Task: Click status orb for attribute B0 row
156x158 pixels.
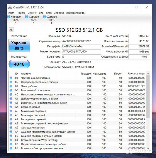Action: pyautogui.click(x=11, y=136)
